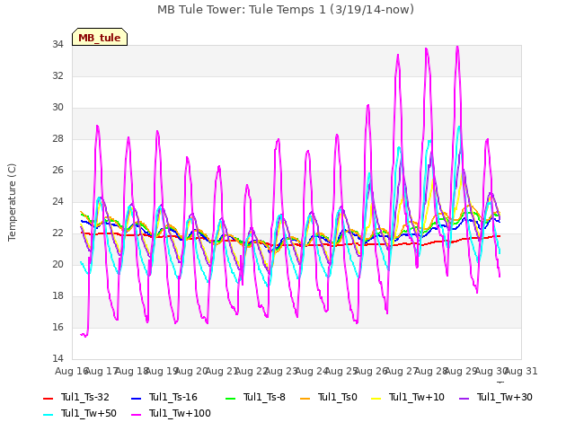Click y-axis tick label 24
The image size is (575, 431).
tap(57, 201)
